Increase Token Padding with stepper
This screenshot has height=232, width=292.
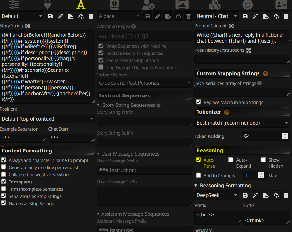(x=285, y=134)
